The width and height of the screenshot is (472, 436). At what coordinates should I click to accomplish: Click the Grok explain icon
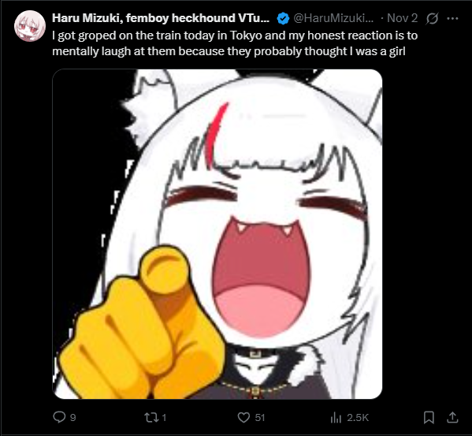432,19
